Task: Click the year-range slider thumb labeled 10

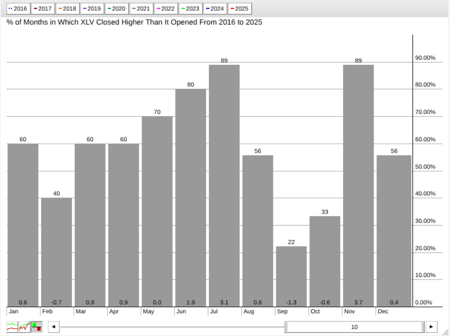Action: [354, 327]
